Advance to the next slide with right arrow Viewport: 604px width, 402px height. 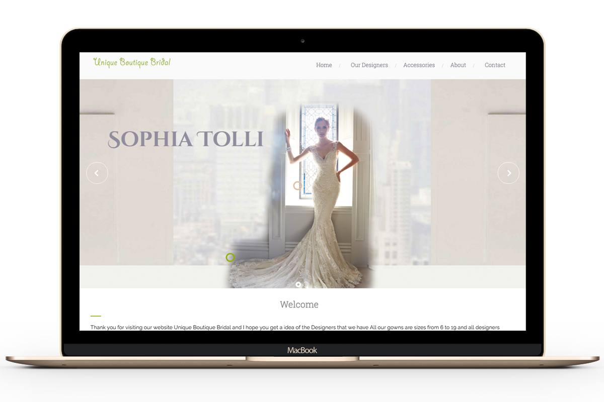(508, 173)
